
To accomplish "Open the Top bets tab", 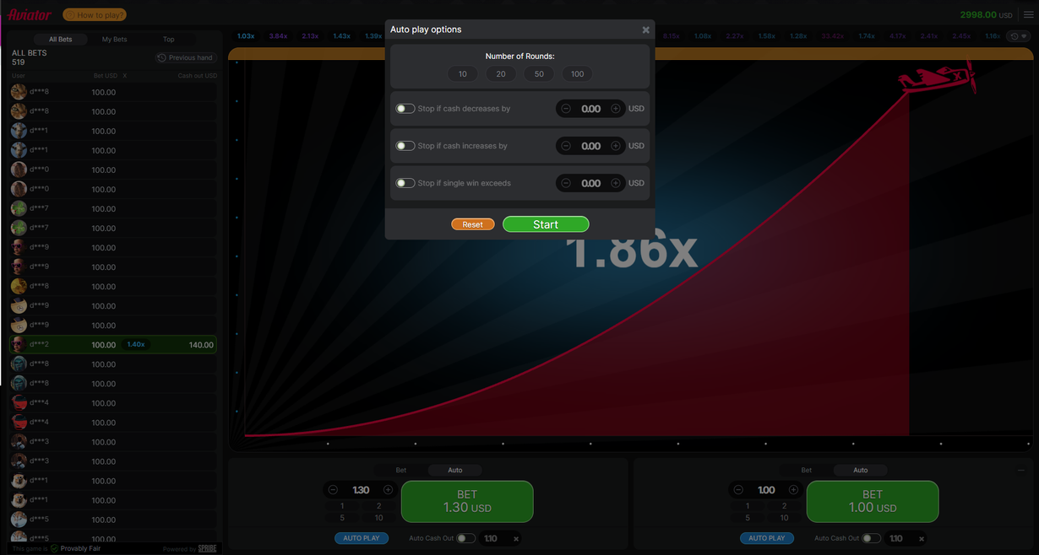I will [168, 38].
